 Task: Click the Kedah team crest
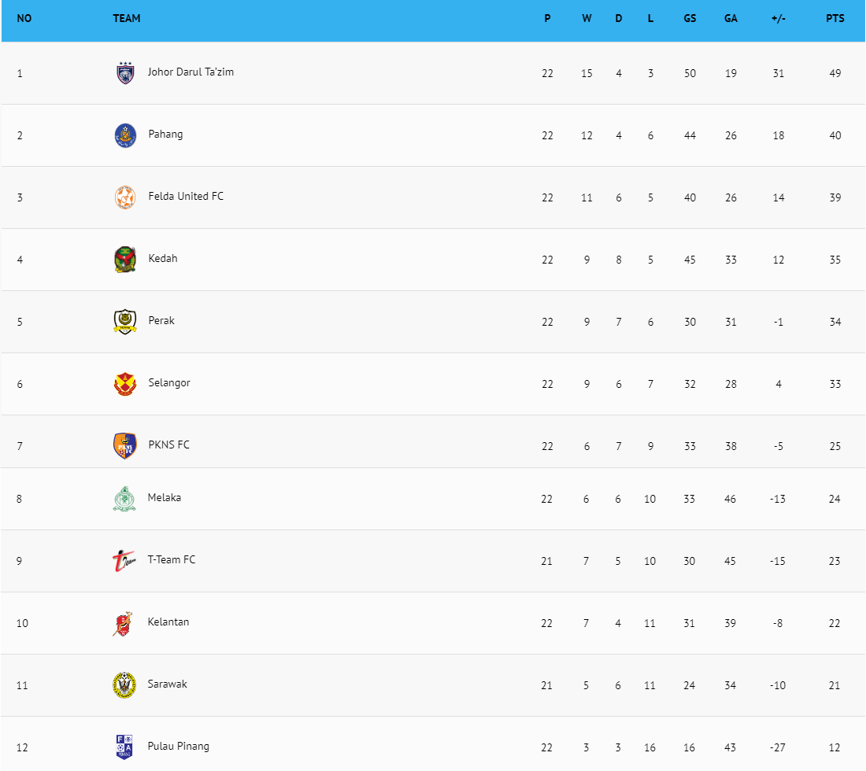coord(124,259)
